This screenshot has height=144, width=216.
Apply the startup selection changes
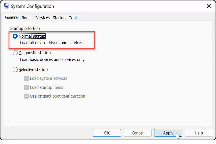click(x=168, y=133)
